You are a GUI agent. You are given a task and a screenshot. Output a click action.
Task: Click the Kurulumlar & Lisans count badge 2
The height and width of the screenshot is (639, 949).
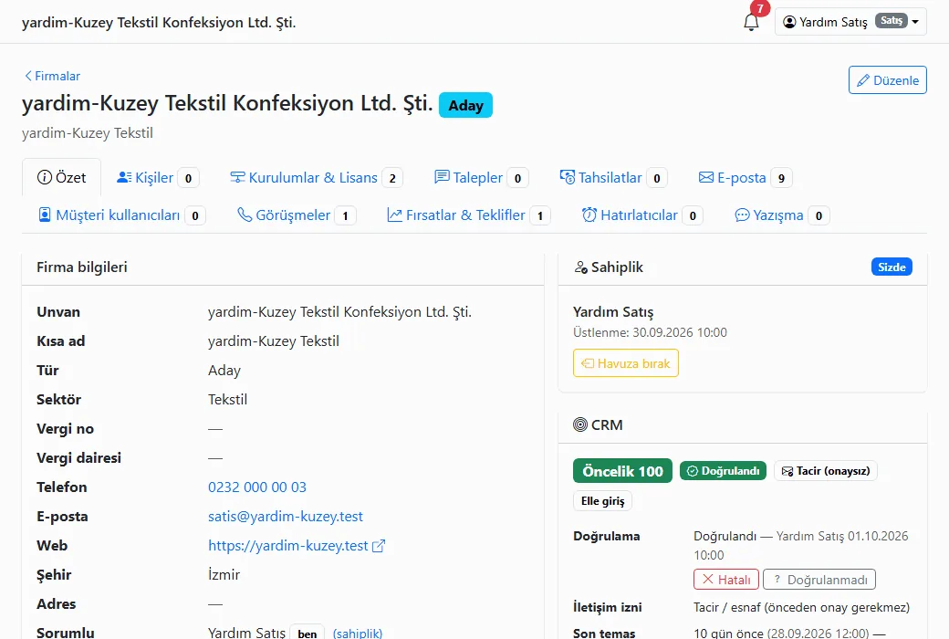392,178
